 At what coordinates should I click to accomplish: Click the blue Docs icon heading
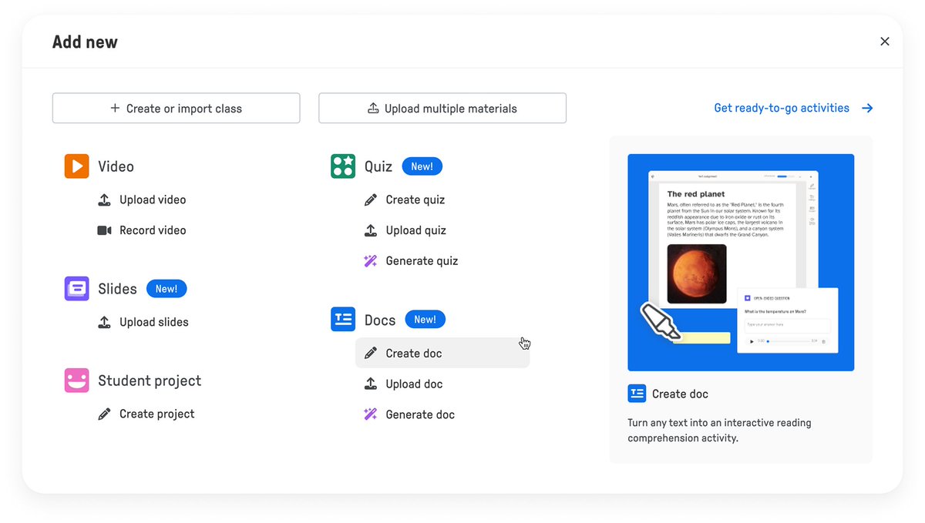(343, 320)
